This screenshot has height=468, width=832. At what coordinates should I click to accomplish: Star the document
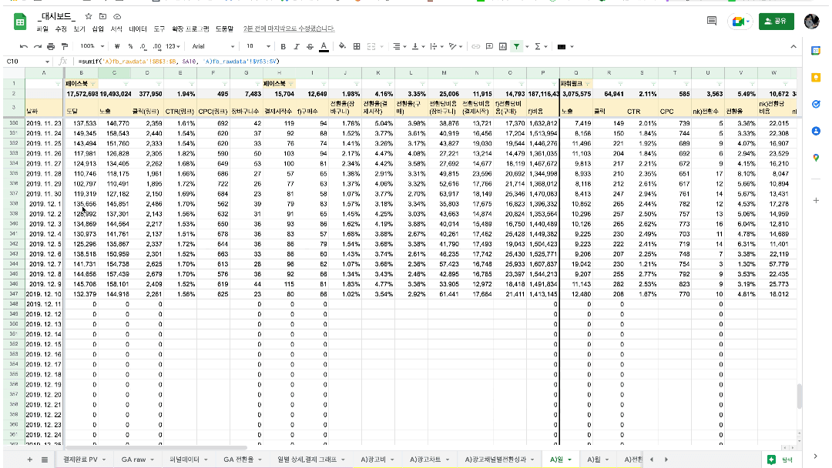click(89, 16)
